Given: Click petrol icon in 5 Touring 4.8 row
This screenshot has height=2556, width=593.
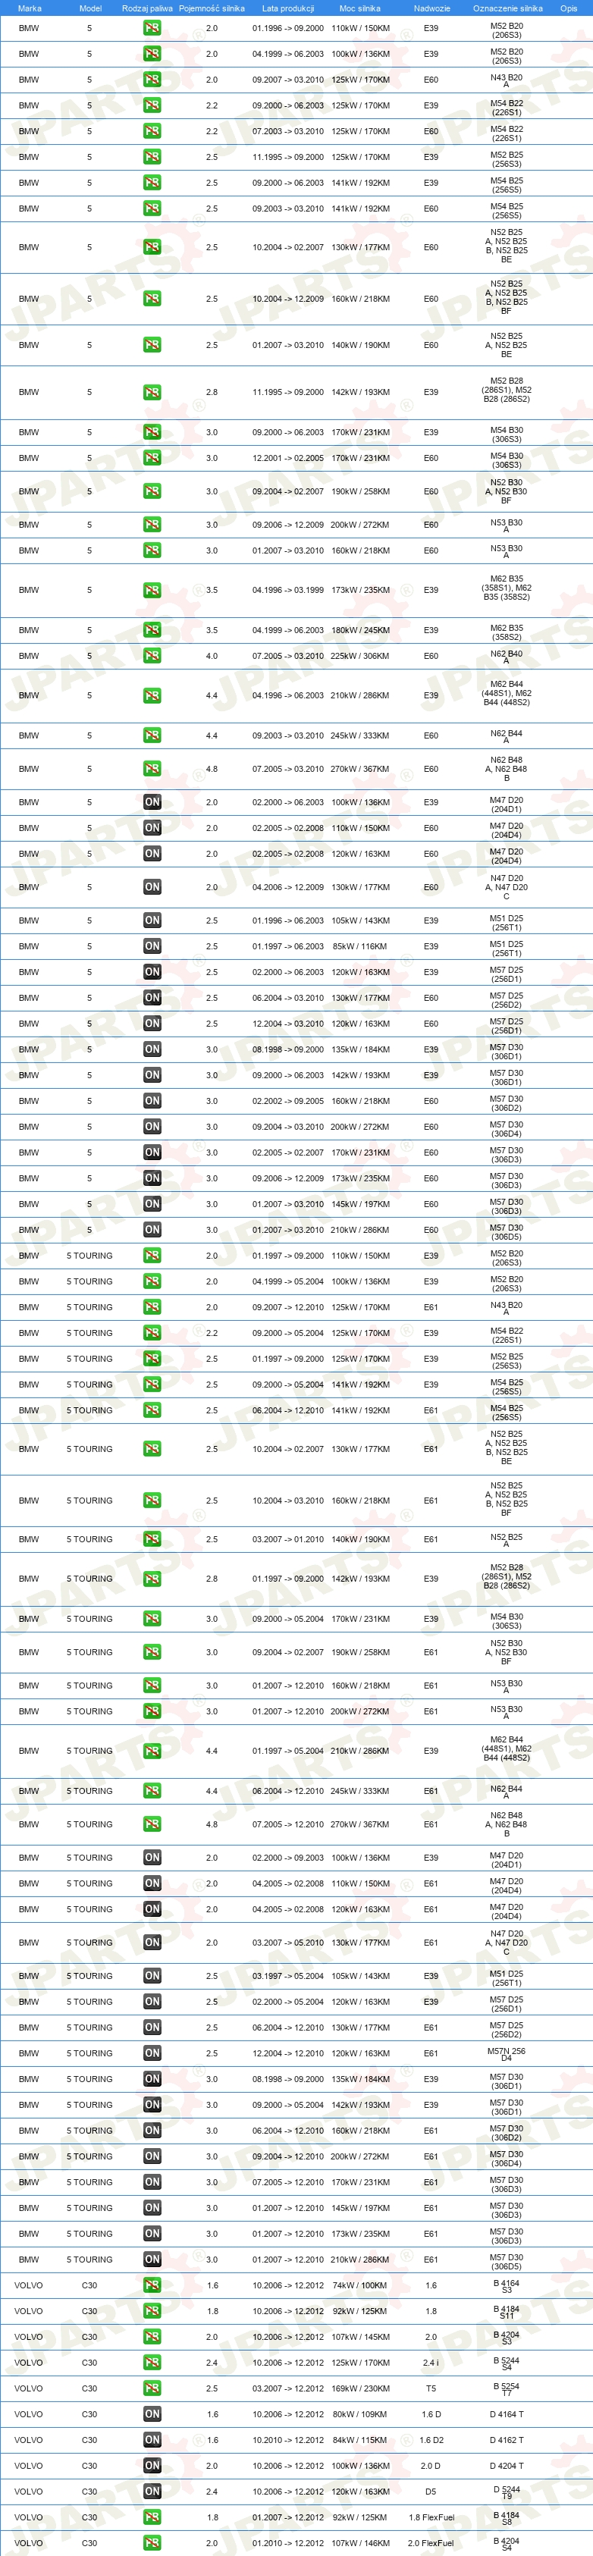Looking at the screenshot, I should click(x=152, y=1825).
